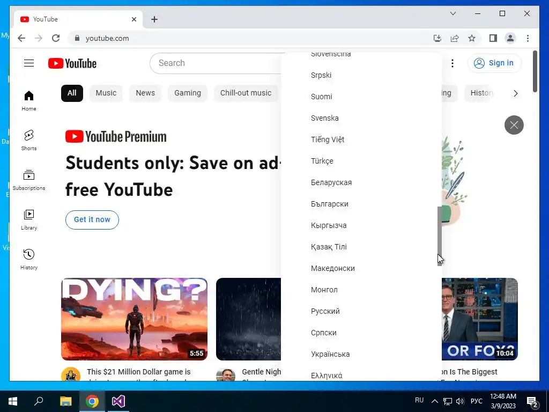Click the browser back arrow
Viewport: 549px width, 412px height.
21,38
